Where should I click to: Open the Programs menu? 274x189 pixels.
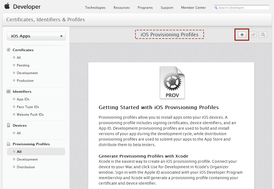click(145, 8)
